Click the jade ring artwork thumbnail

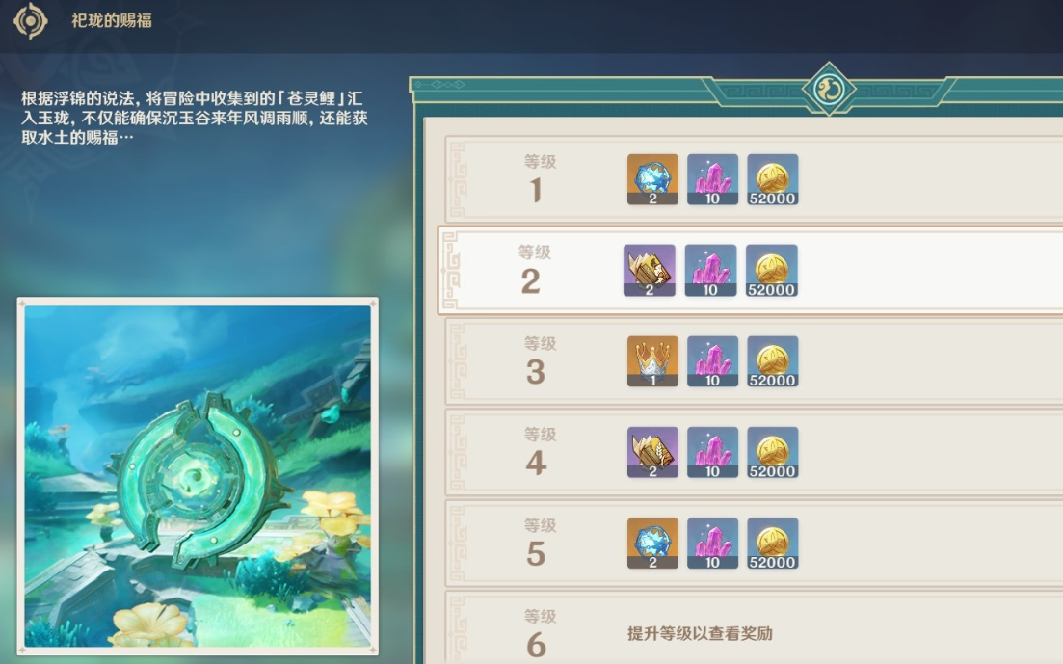coord(198,476)
